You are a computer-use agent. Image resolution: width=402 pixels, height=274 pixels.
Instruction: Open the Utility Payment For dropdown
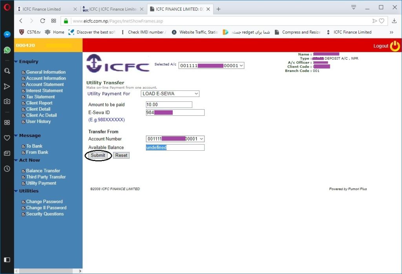170,93
